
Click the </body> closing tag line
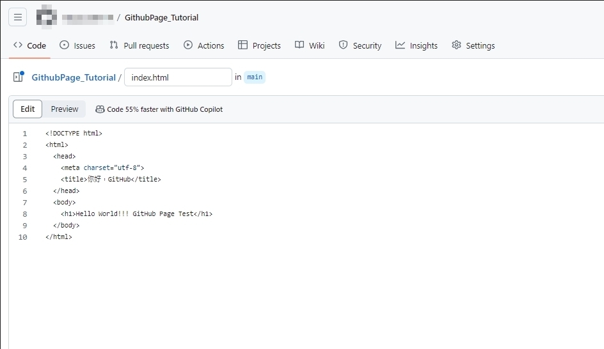point(67,226)
